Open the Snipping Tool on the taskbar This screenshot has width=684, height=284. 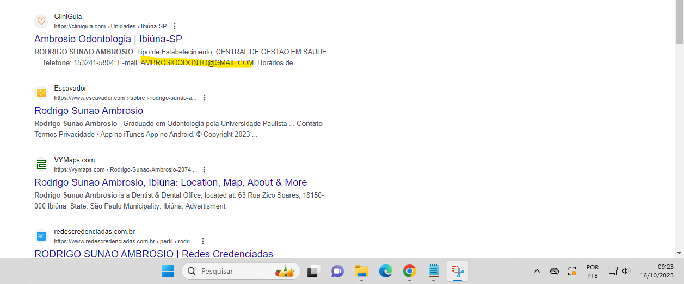click(x=458, y=271)
